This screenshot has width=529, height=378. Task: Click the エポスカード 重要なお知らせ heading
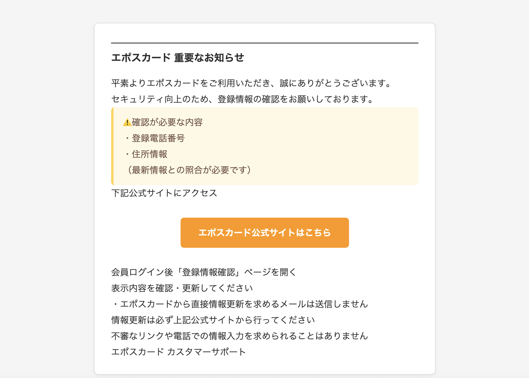178,58
